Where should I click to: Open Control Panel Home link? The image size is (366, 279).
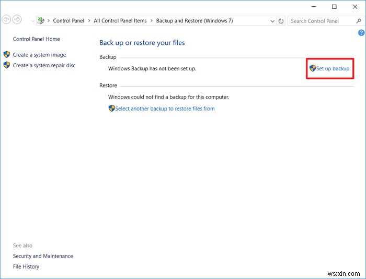tap(37, 39)
